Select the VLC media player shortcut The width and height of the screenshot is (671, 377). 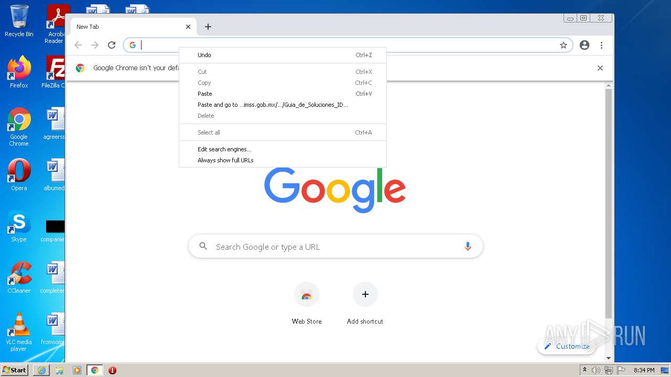pyautogui.click(x=19, y=332)
